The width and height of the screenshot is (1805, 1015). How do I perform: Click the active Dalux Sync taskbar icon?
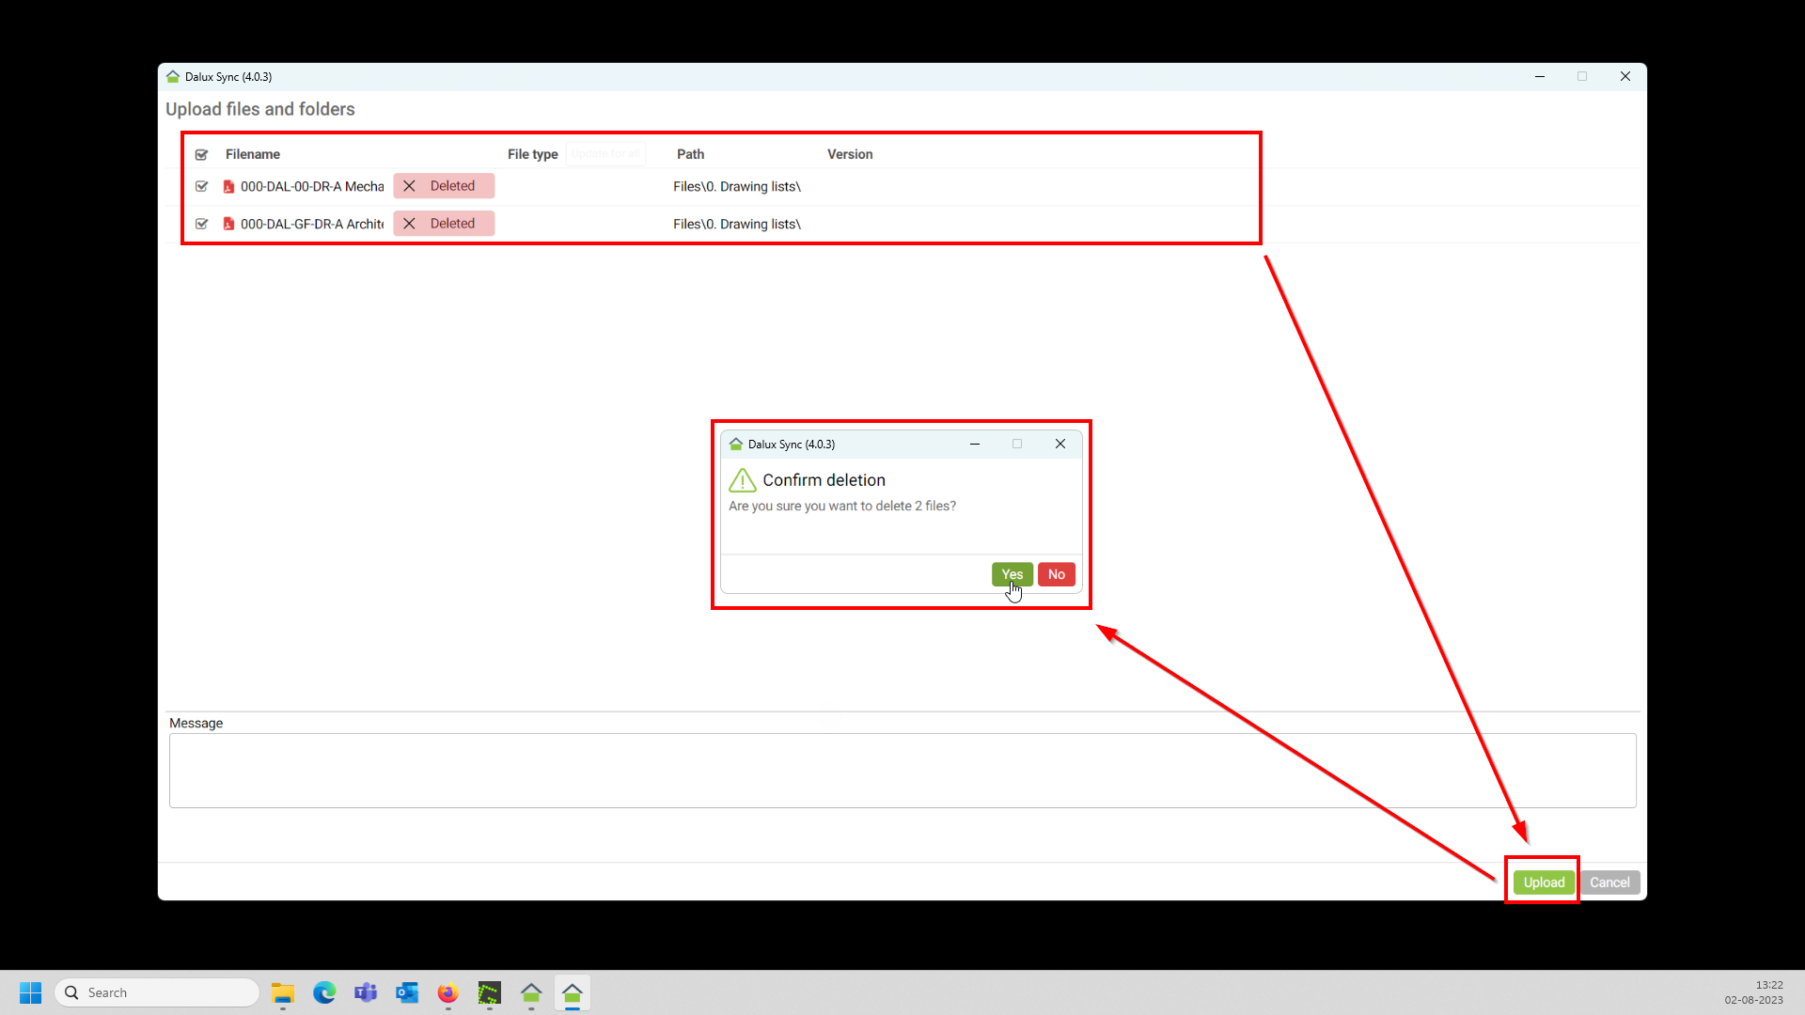[x=573, y=993]
